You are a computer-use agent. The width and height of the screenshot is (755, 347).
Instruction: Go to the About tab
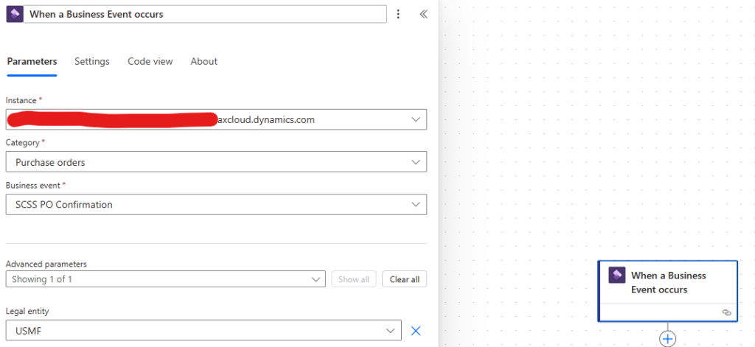tap(203, 62)
